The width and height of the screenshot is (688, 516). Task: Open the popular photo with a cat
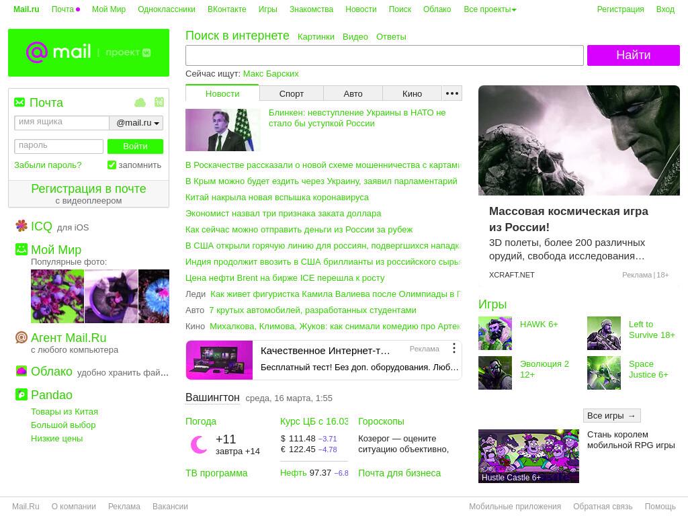coord(111,296)
